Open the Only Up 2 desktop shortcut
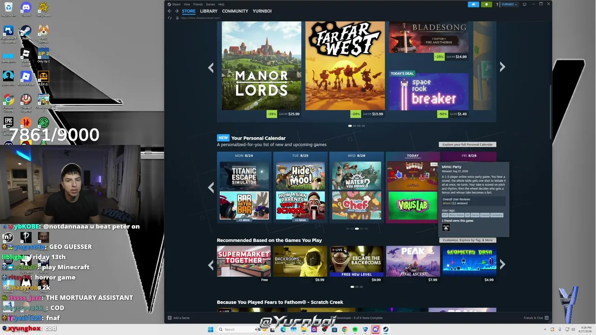 pyautogui.click(x=43, y=55)
